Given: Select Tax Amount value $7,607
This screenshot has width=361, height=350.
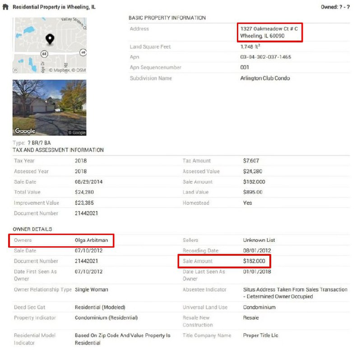Looking at the screenshot, I should coord(251,161).
